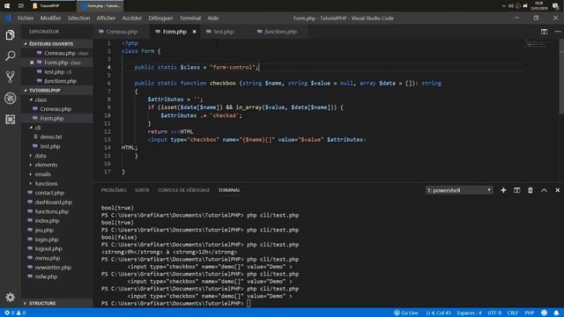This screenshot has width=564, height=317.
Task: Open the Fichier menu
Action: click(x=26, y=18)
